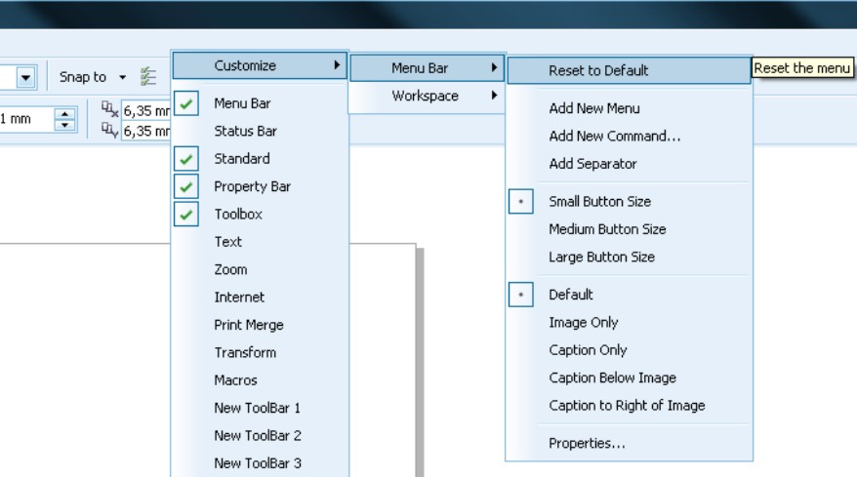The image size is (857, 477).
Task: Show the Zoom toolbar
Action: tap(261, 269)
